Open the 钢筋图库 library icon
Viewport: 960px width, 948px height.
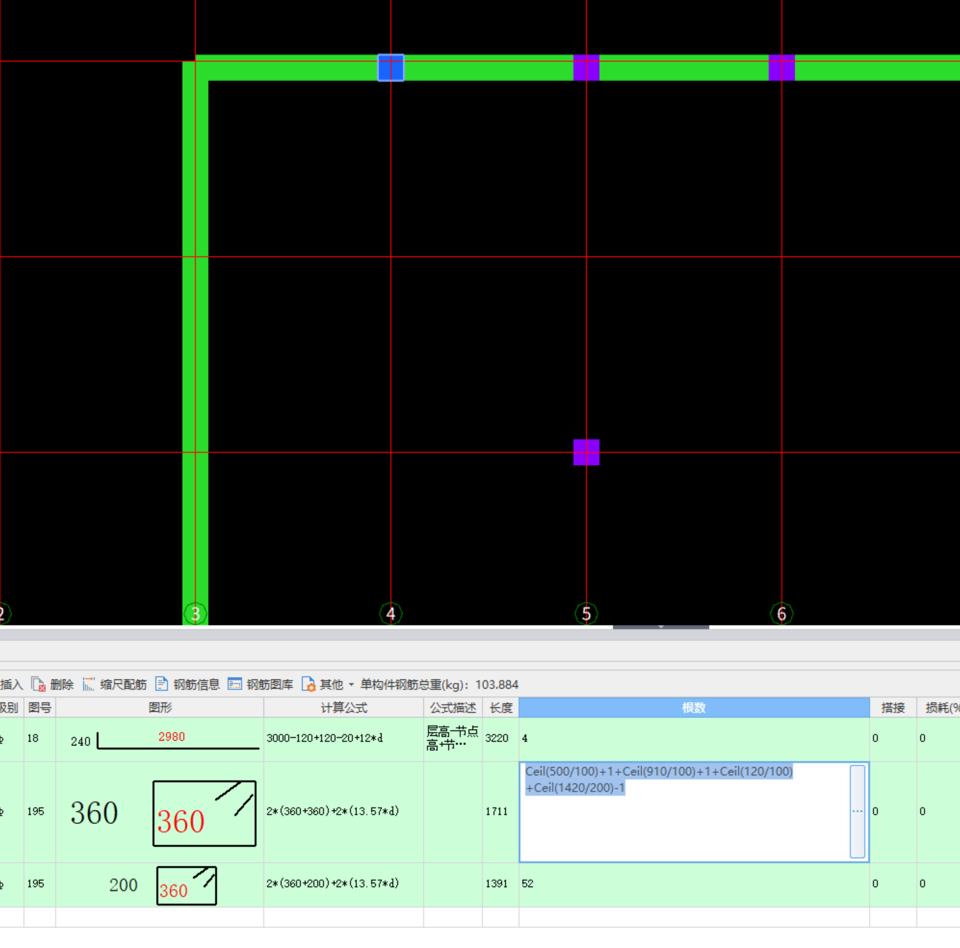235,685
